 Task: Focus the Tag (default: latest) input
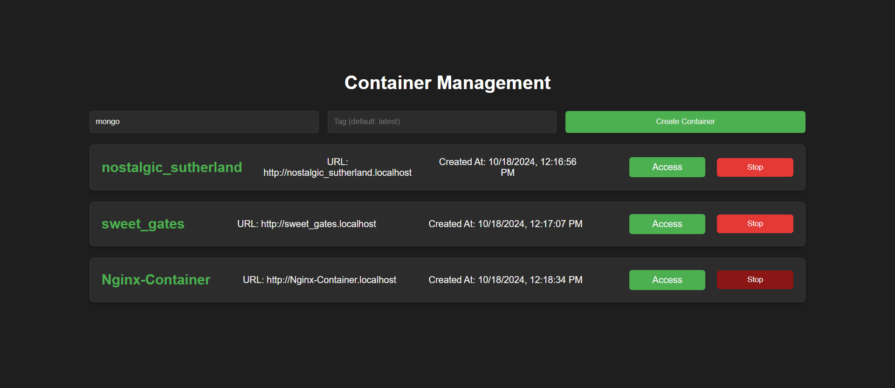442,122
